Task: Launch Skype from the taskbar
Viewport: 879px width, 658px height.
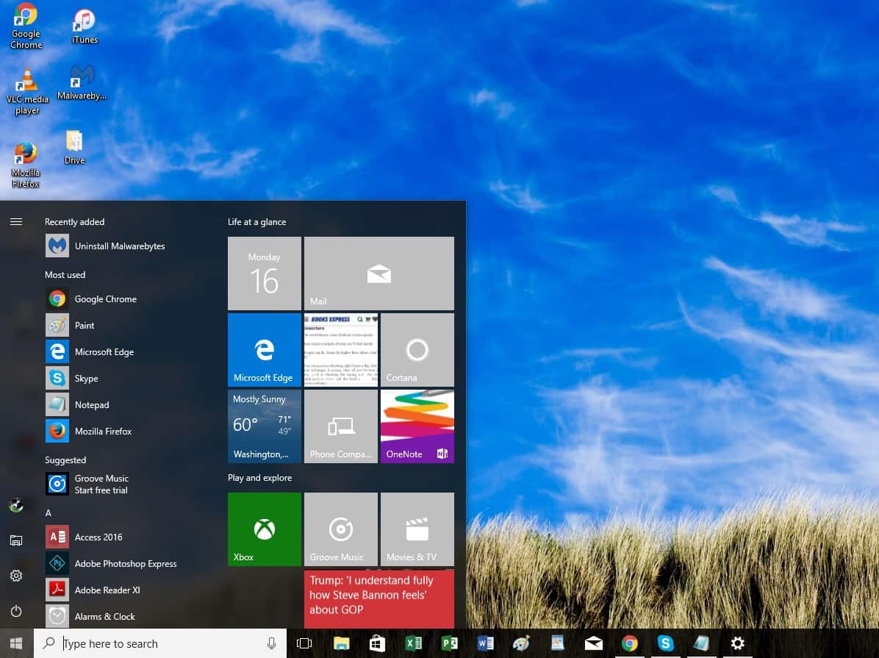Action: tap(665, 643)
